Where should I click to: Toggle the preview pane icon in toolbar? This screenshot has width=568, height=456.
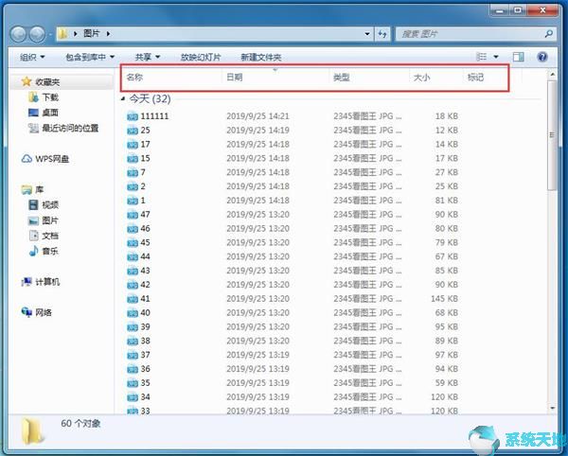(518, 57)
